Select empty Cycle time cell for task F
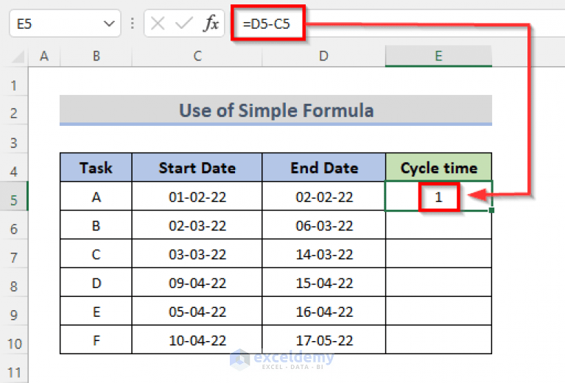Viewport: 565px width, 383px height. point(438,340)
